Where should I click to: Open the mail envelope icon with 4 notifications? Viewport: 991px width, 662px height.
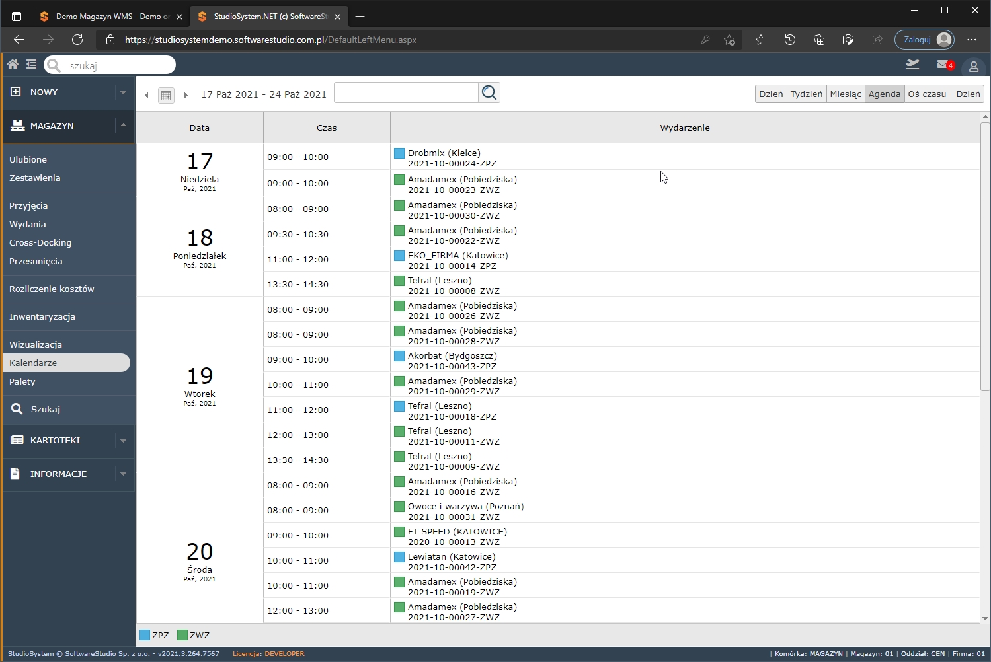(941, 65)
